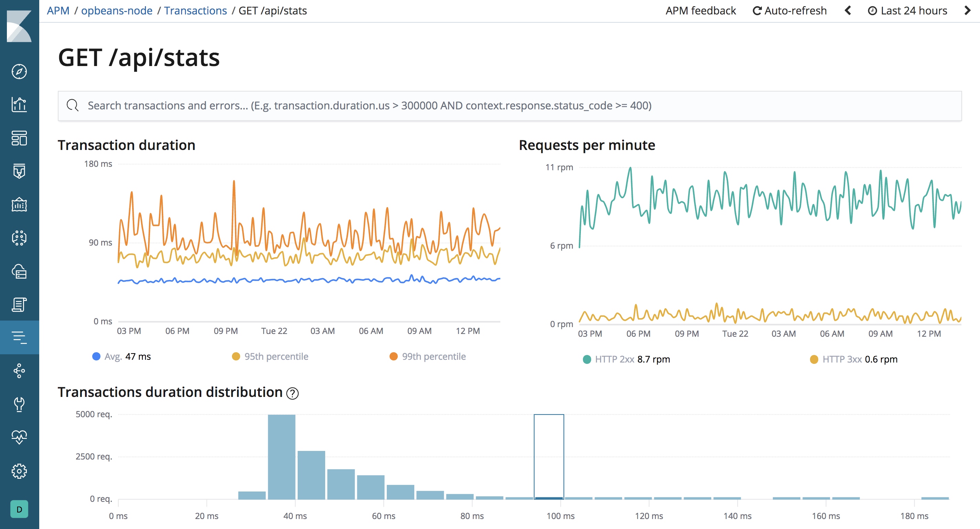This screenshot has width=980, height=529.
Task: Open Management with the gear icon
Action: click(19, 471)
